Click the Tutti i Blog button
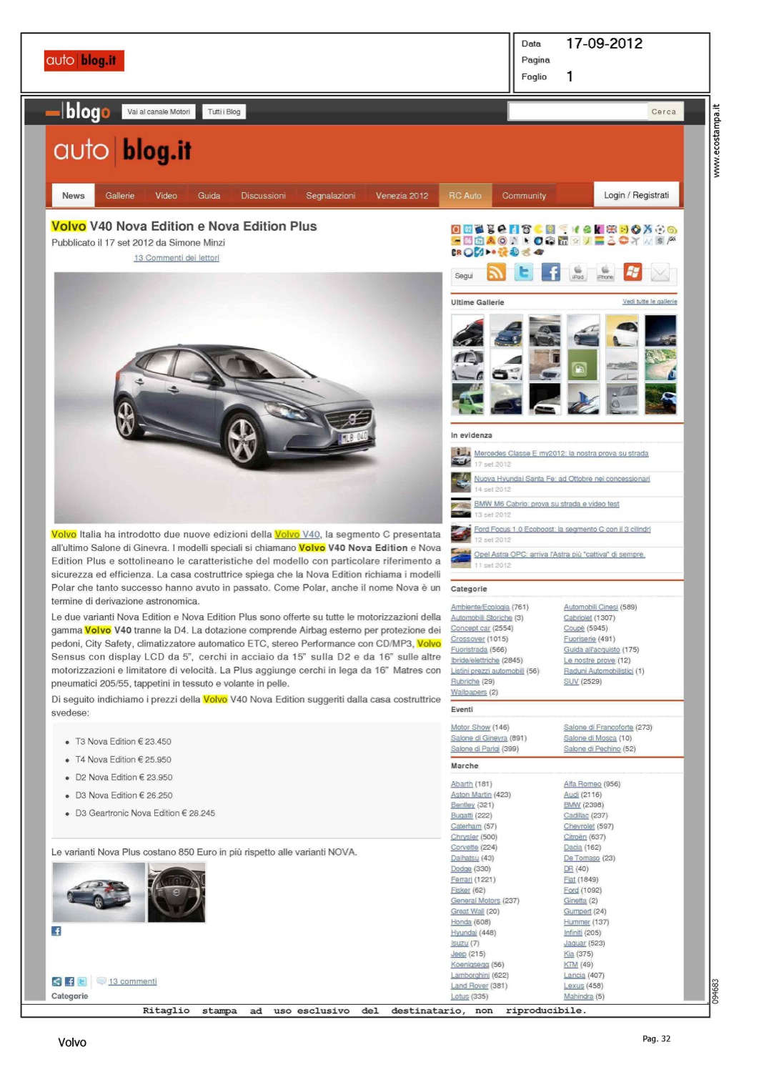This screenshot has height=1072, width=764. coord(224,112)
